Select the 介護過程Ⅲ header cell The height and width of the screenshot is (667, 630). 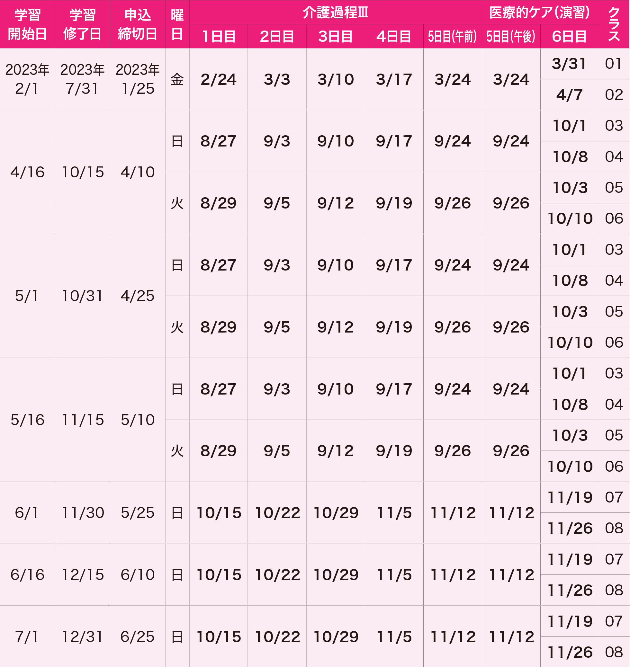pos(336,12)
